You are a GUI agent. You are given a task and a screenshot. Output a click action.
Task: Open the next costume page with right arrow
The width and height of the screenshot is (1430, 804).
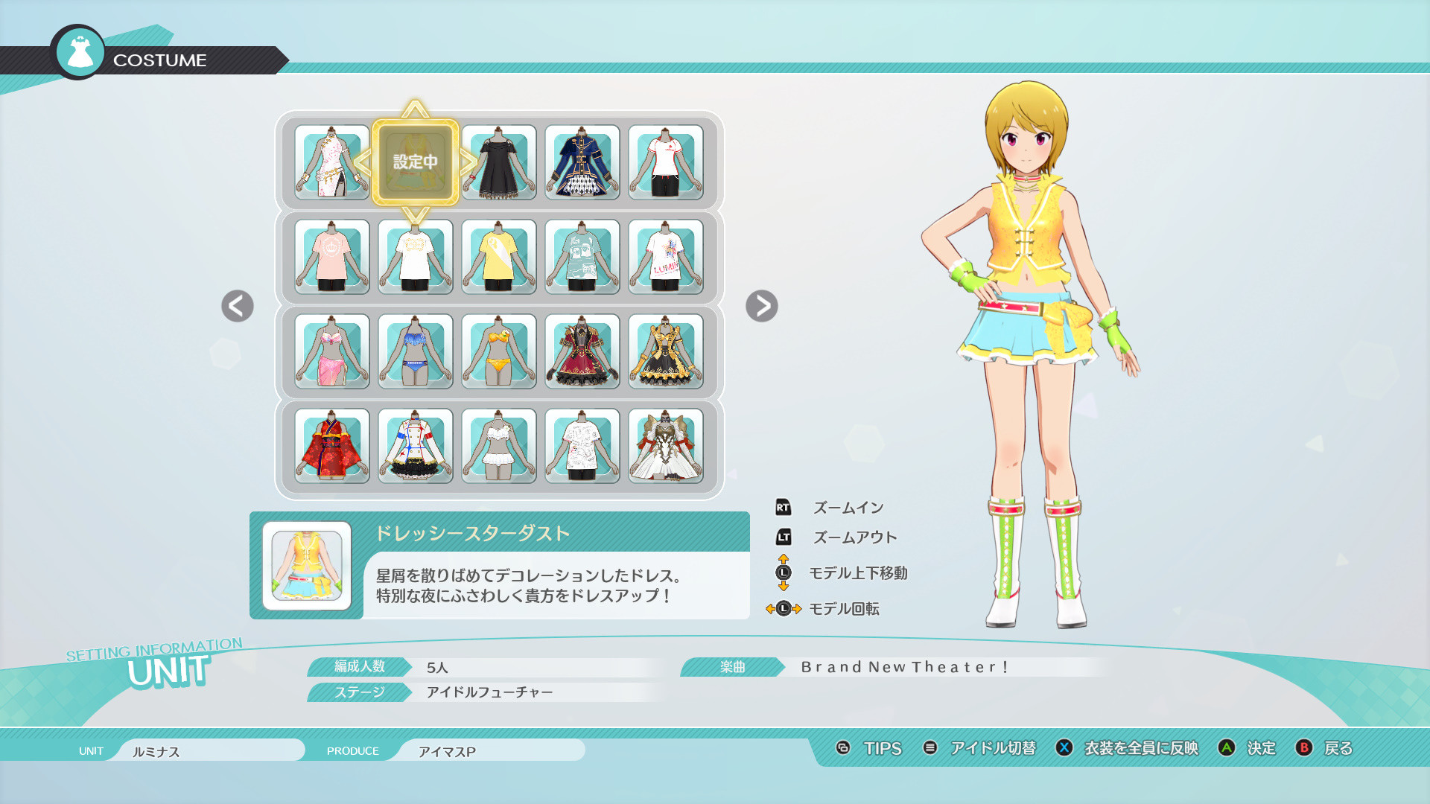[x=761, y=307]
